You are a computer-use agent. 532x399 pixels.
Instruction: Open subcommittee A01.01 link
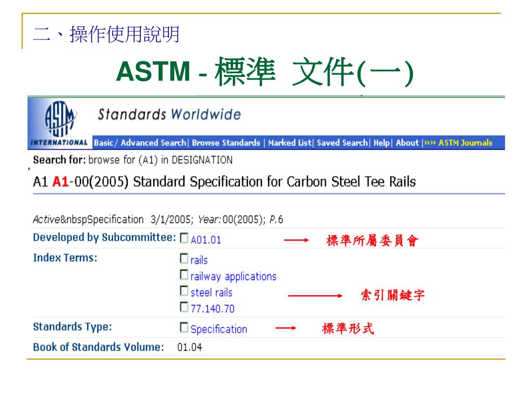206,240
